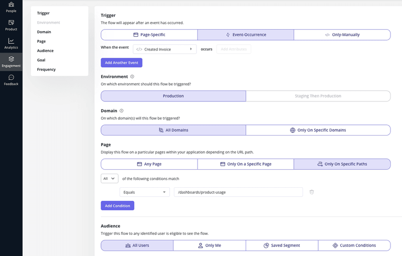
Task: Open the Equals operator dropdown
Action: 144,192
